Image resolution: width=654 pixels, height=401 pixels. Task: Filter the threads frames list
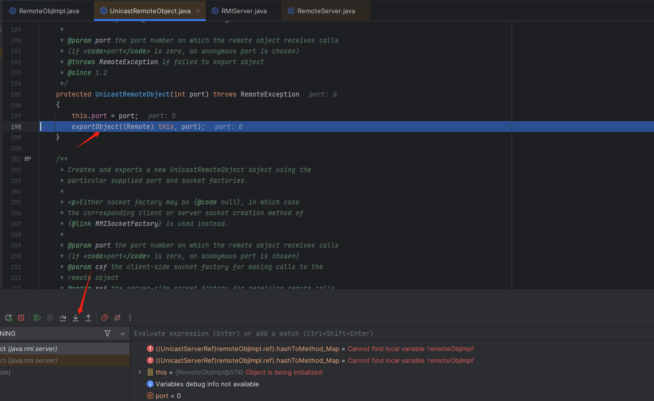pyautogui.click(x=108, y=333)
